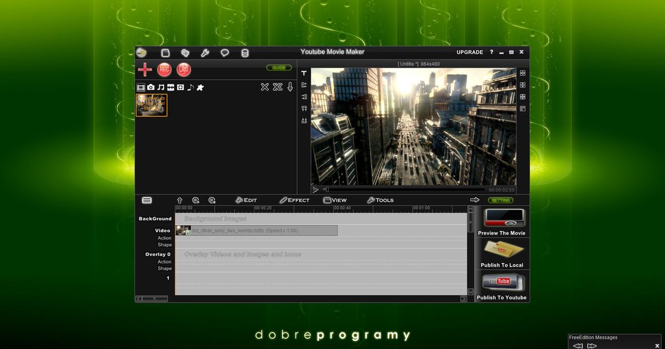Delete selected media with the single X icon
Viewport: 665px width, 349px height.
(x=265, y=87)
